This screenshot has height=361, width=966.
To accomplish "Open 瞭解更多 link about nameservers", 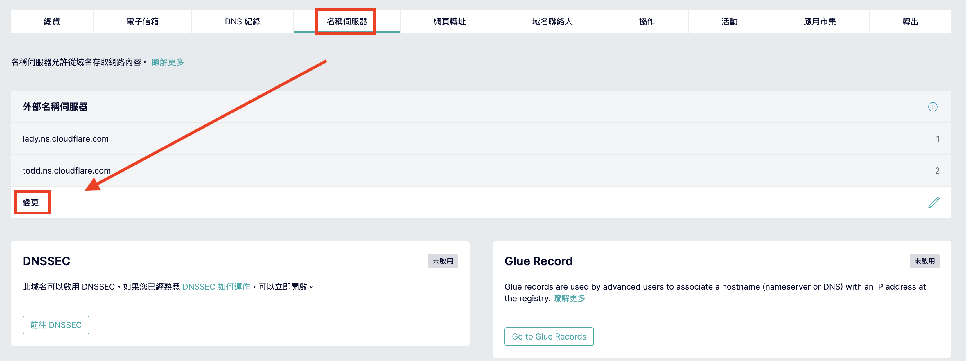I will tap(168, 62).
